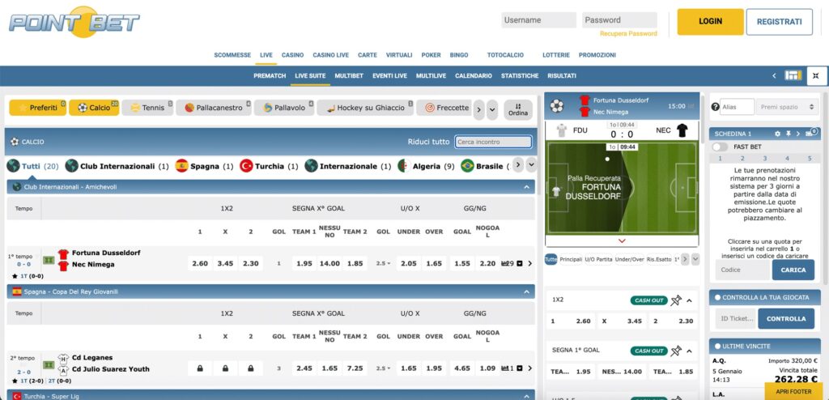Toggle the Calcio sport filter
This screenshot has height=400, width=829.
click(94, 108)
